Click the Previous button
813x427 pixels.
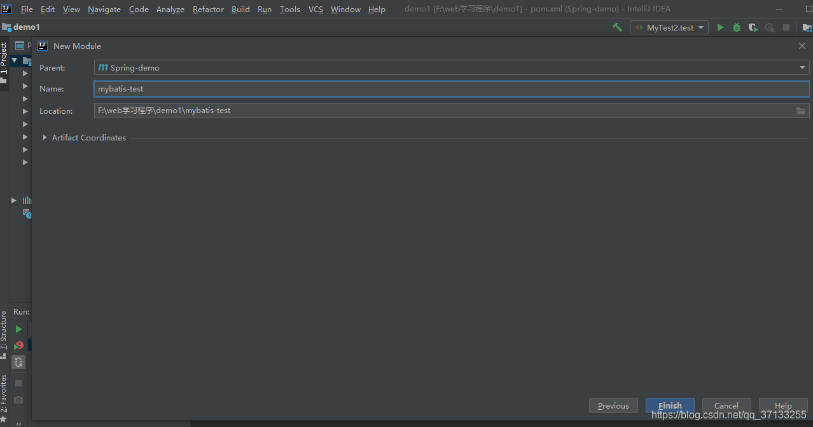pyautogui.click(x=613, y=405)
